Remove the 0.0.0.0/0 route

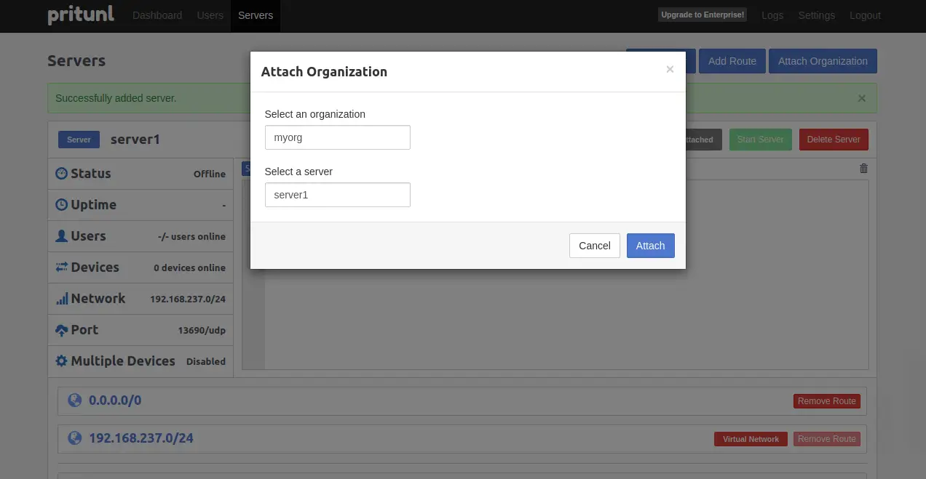pyautogui.click(x=826, y=401)
